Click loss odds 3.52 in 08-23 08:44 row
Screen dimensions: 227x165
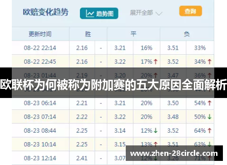173,130
